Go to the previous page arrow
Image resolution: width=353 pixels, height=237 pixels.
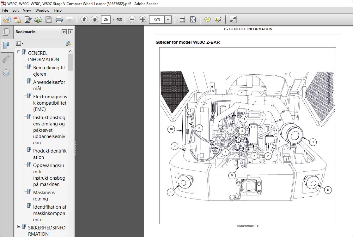84,20
